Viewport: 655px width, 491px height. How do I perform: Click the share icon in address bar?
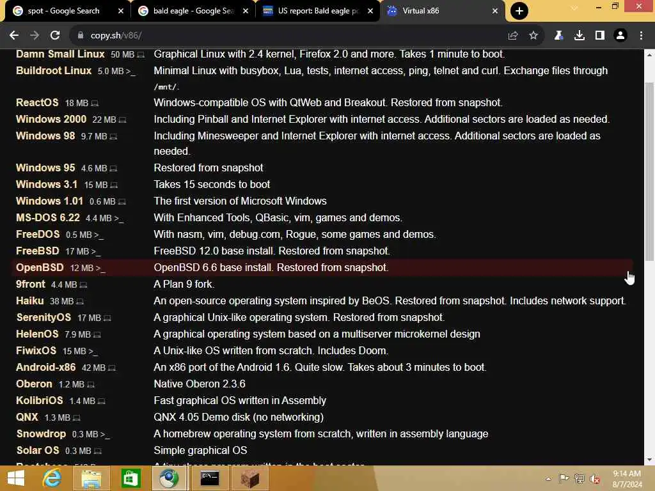(x=513, y=36)
